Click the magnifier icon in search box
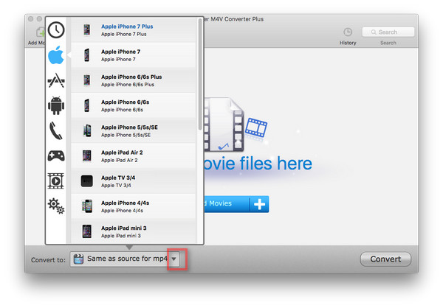The height and width of the screenshot is (308, 443). 374,32
